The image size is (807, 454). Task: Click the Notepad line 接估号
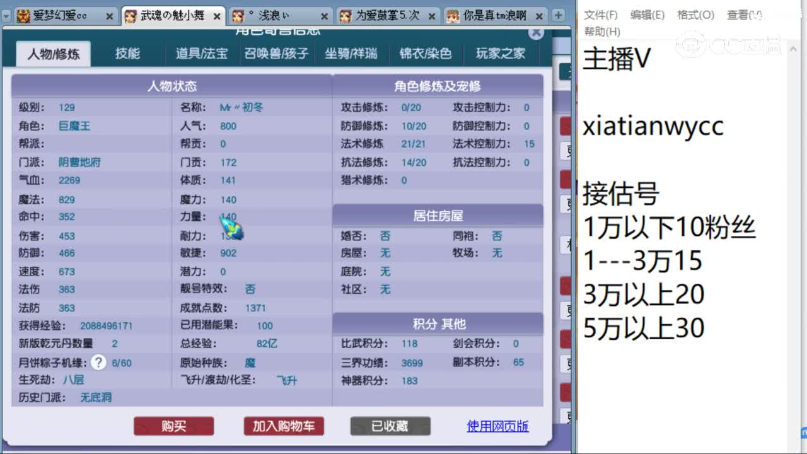coord(620,194)
